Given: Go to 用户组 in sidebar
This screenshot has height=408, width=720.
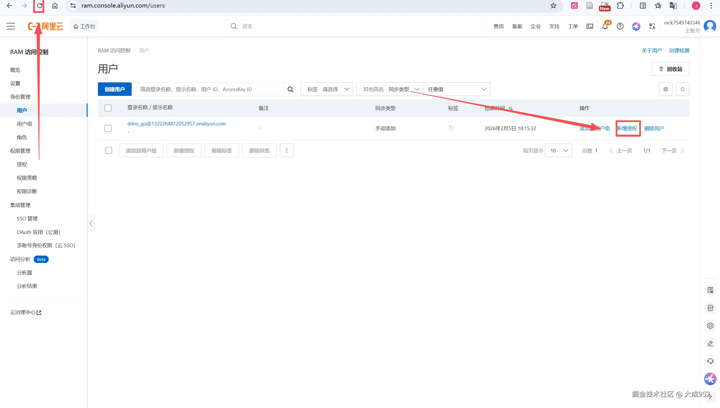Looking at the screenshot, I should click(24, 124).
